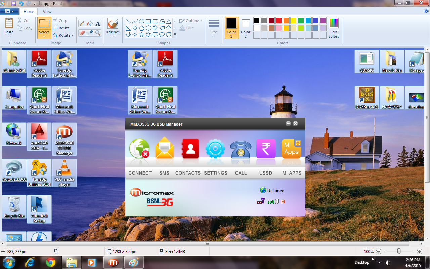Open the Size line thickness dropdown
Viewport: 430px width, 269px height.
coord(214,28)
